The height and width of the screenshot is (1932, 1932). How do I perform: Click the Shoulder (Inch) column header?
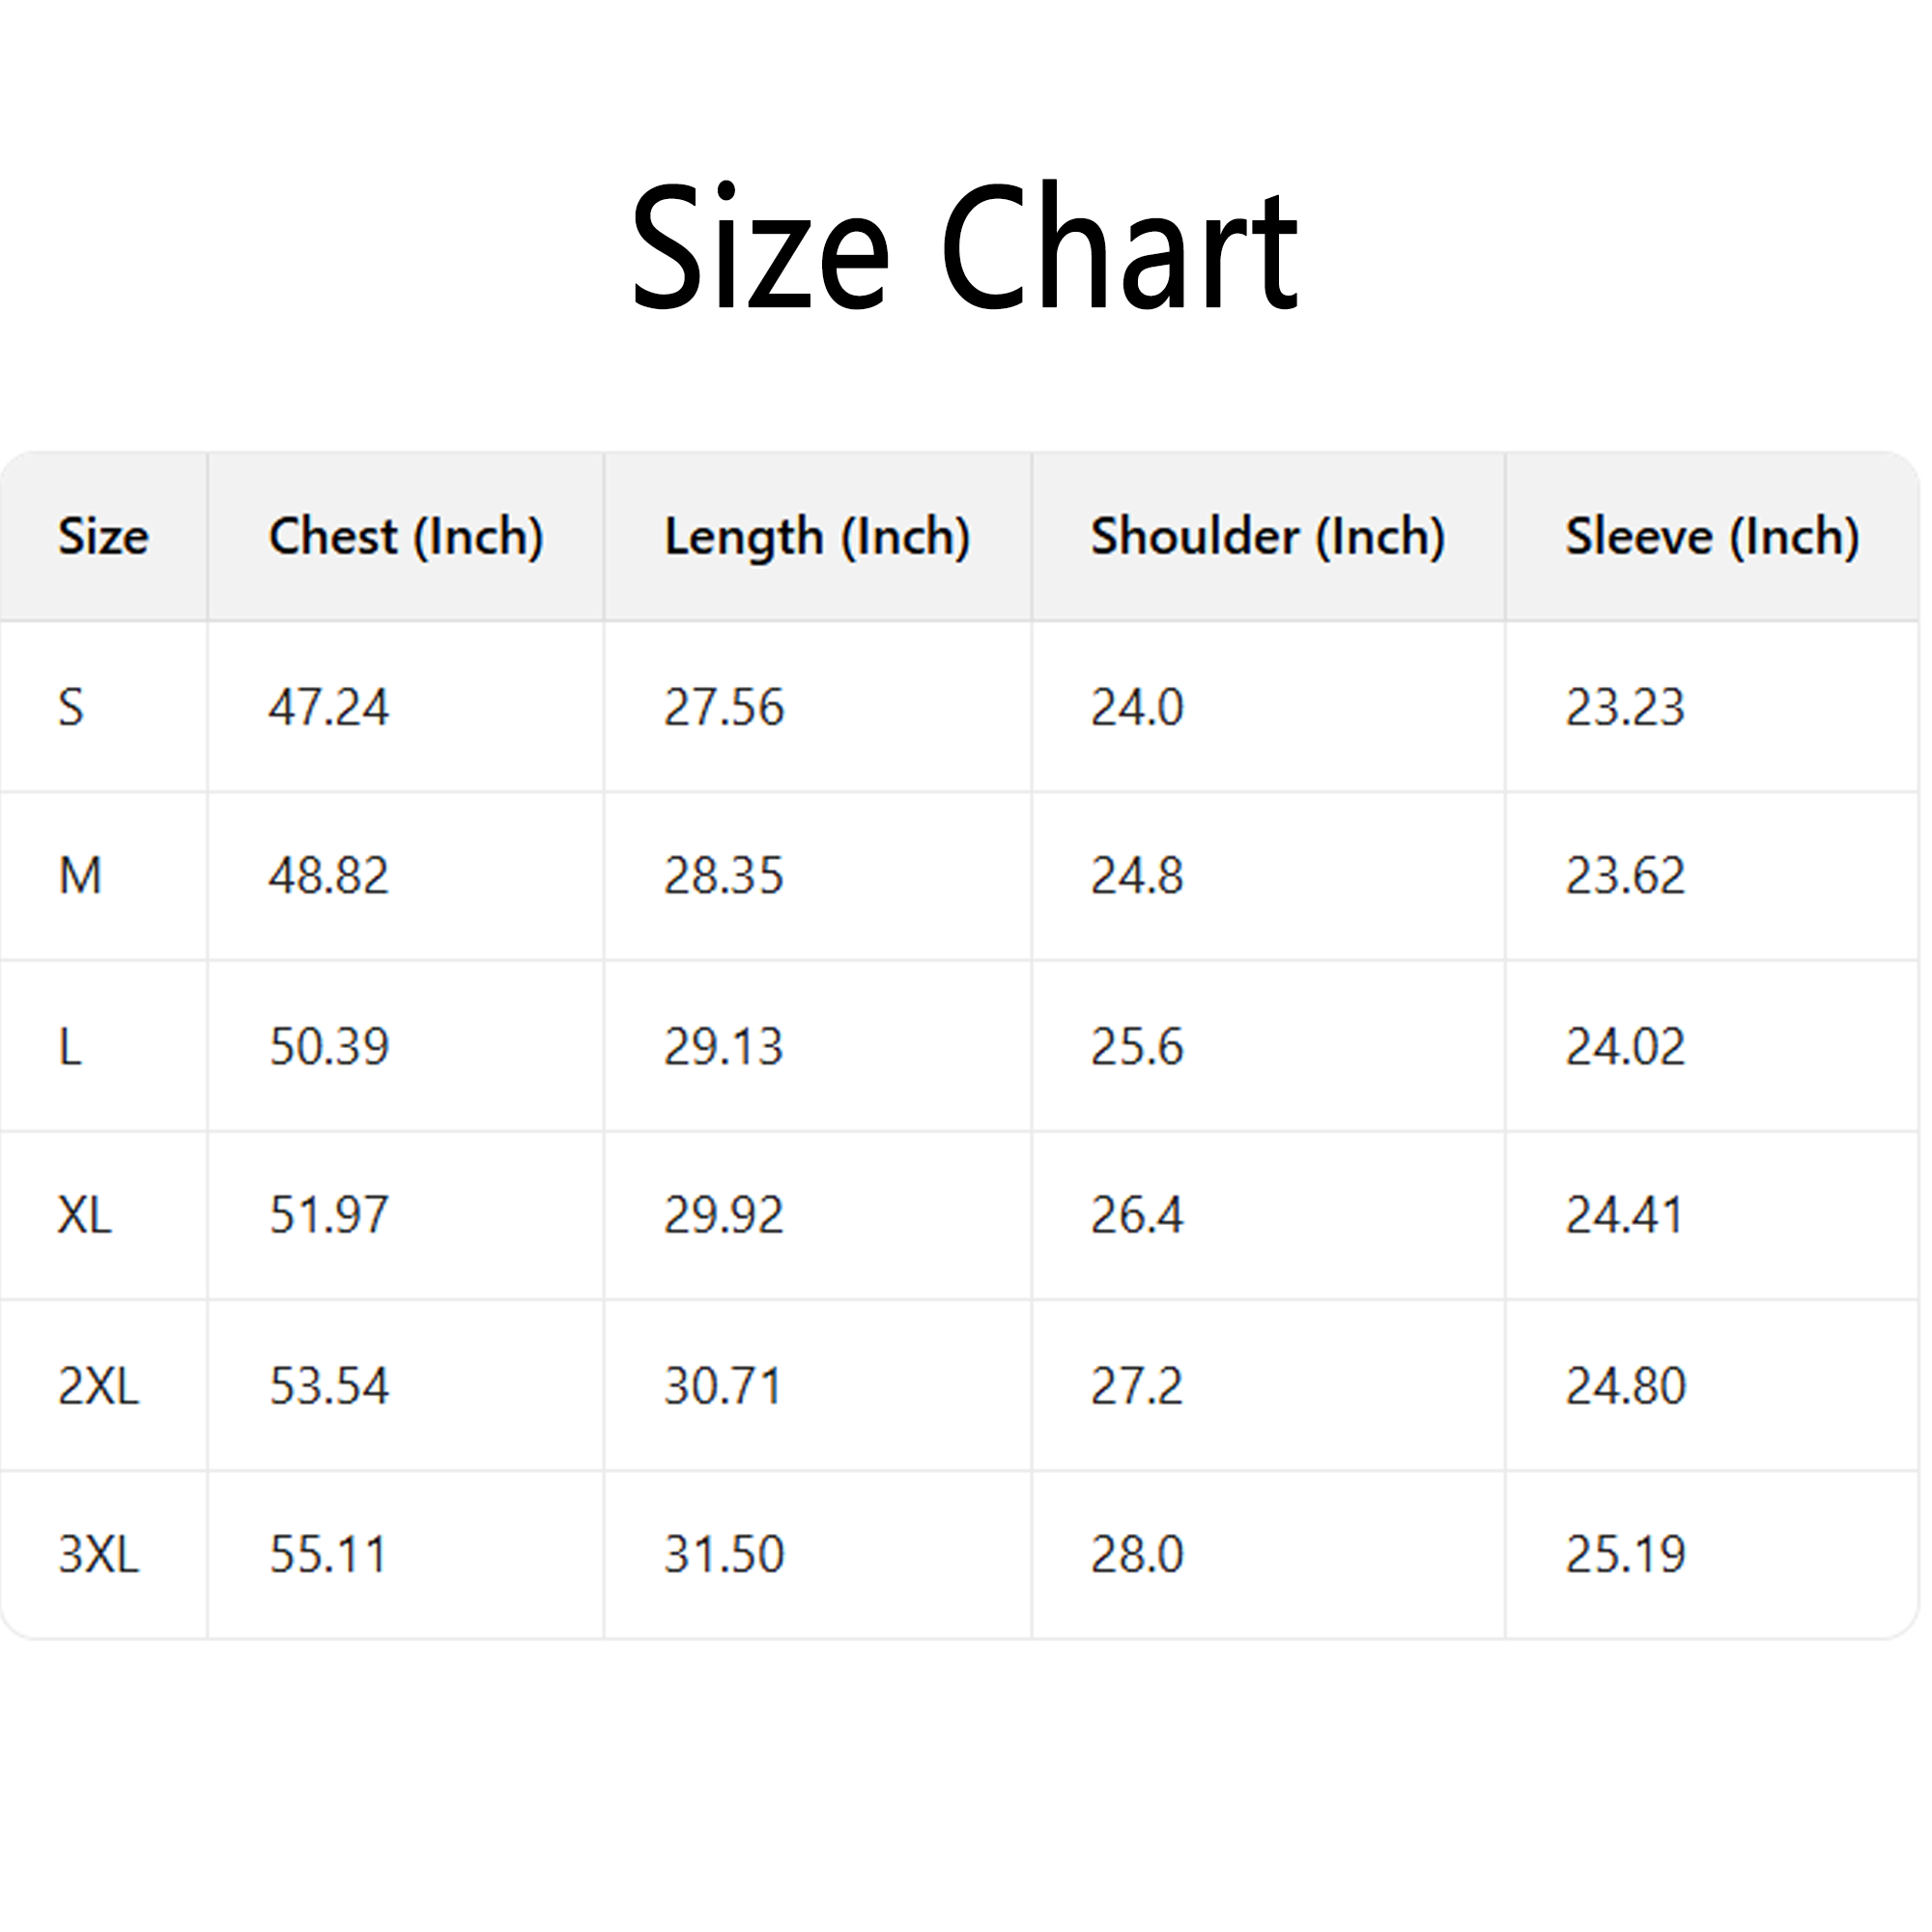[1267, 537]
